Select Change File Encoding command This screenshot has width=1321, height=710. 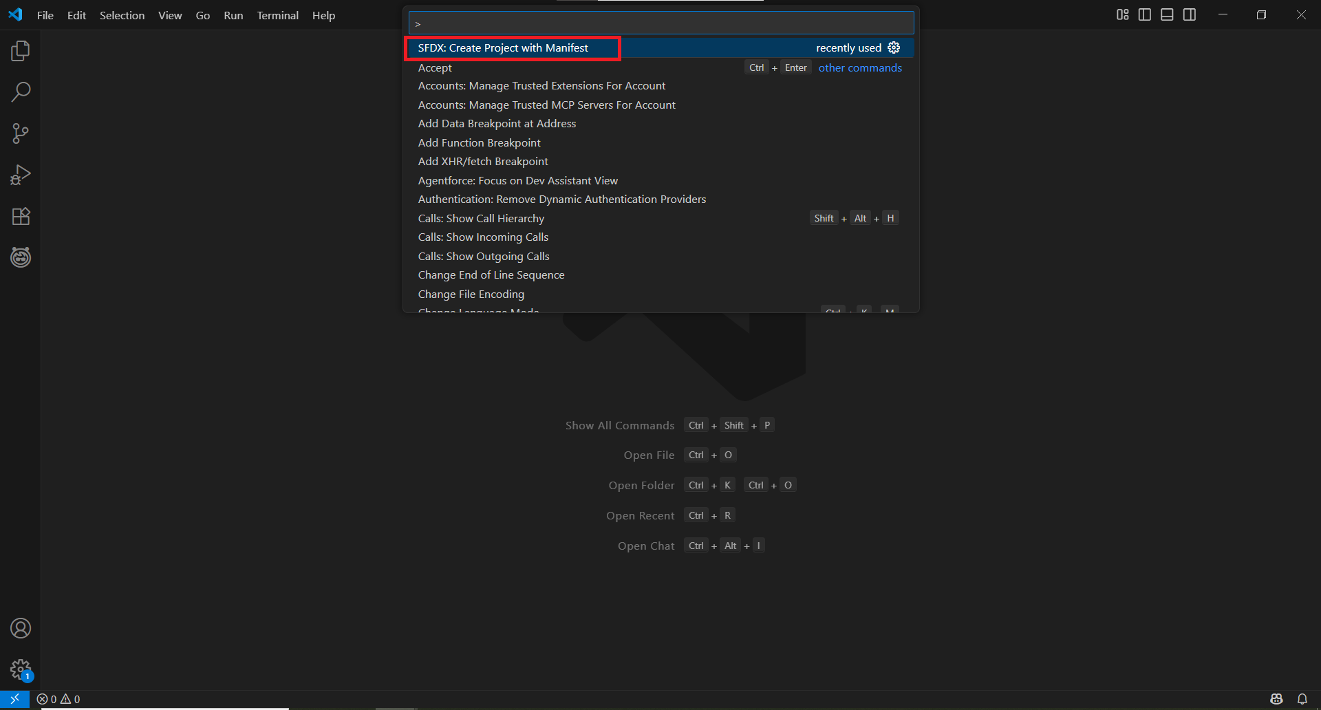pos(661,294)
